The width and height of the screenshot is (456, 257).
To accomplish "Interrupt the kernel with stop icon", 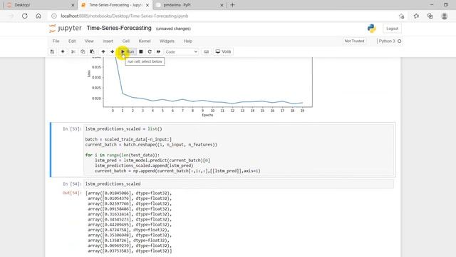I will [141, 51].
